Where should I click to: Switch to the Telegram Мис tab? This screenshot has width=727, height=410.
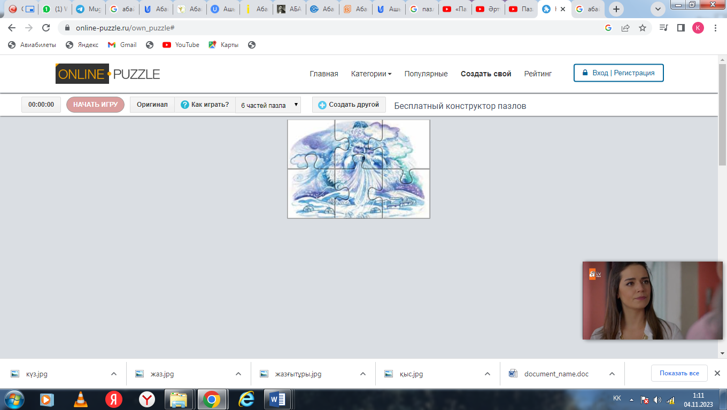(88, 9)
